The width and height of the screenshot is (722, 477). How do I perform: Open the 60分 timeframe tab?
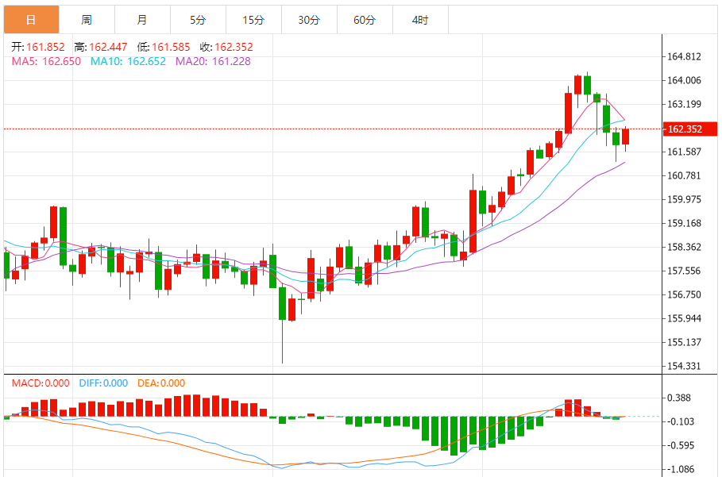coord(365,20)
